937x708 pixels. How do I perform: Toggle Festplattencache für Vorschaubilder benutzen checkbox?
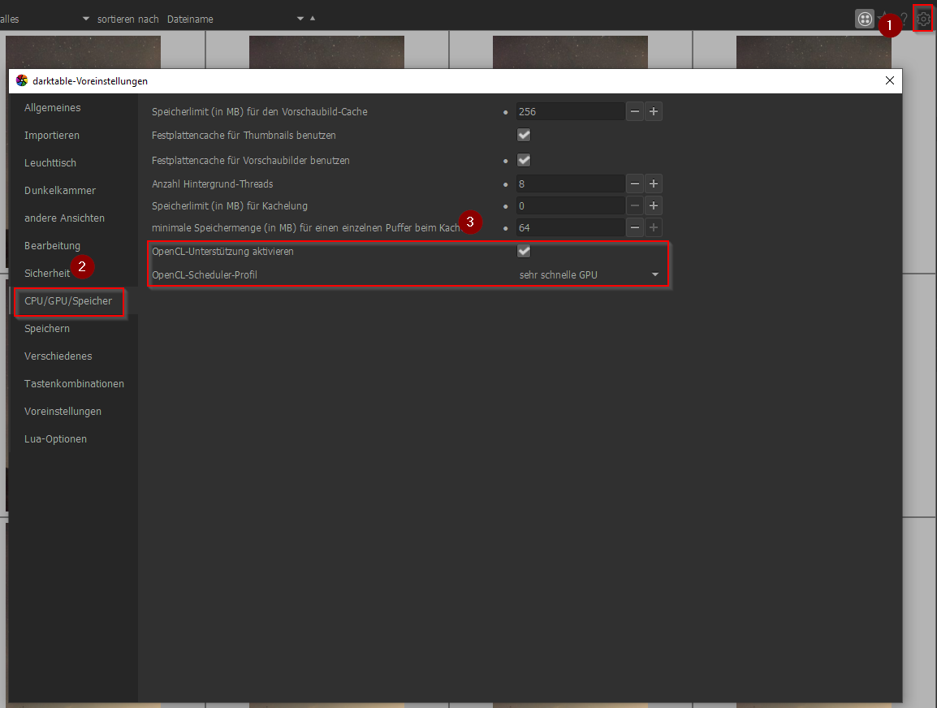[524, 160]
